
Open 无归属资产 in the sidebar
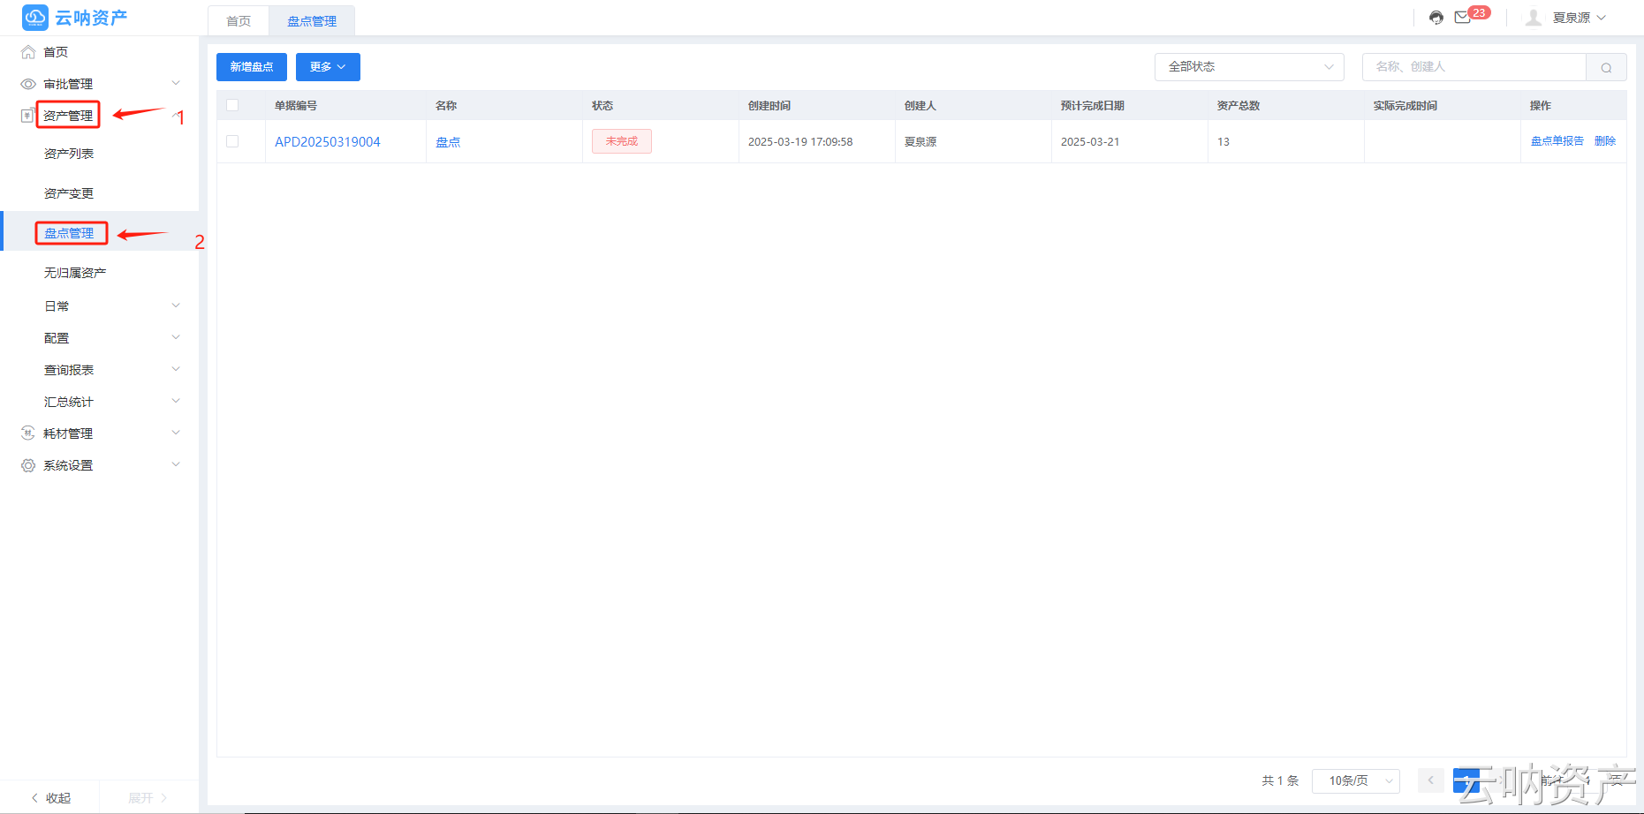coord(75,273)
